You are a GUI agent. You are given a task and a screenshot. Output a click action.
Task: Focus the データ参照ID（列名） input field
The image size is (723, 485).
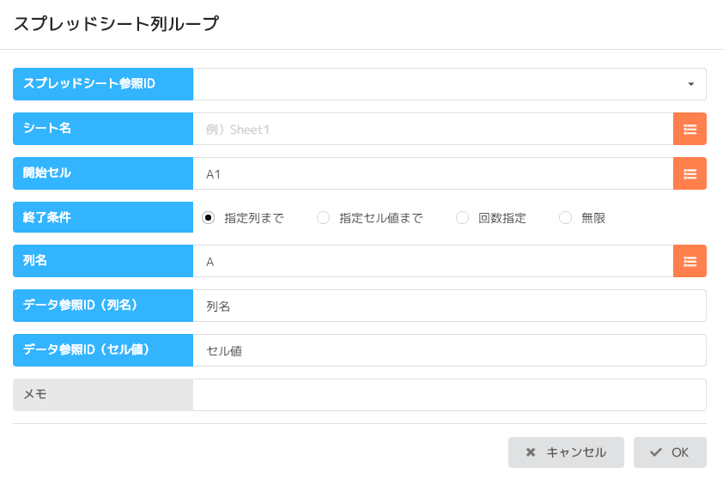pyautogui.click(x=449, y=306)
